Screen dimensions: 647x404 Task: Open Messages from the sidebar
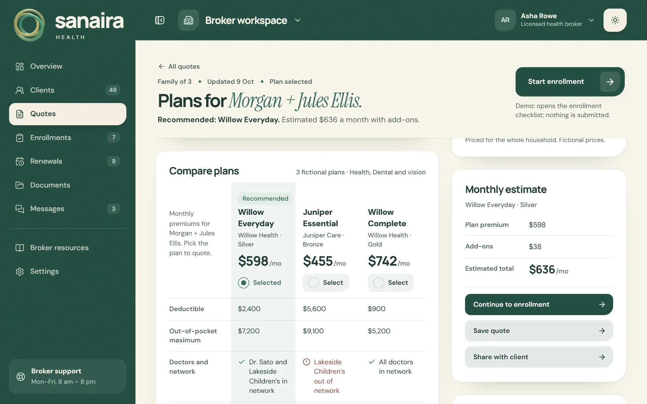tap(68, 209)
